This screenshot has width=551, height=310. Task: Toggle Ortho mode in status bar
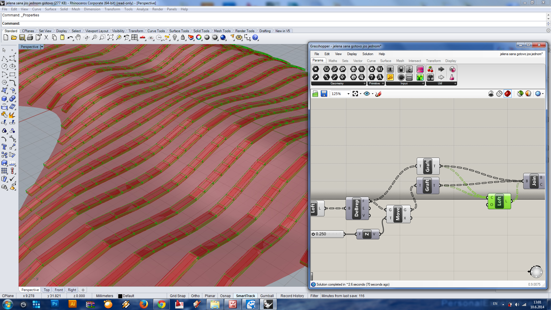tap(195, 296)
